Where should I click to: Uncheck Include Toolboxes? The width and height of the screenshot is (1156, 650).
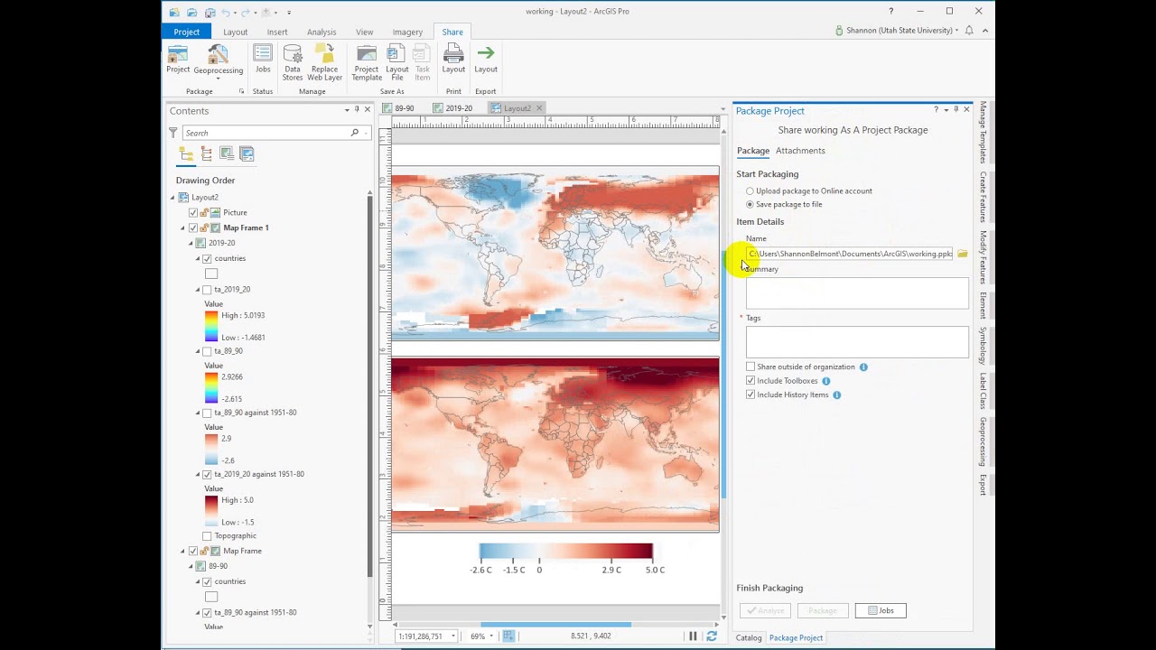pyautogui.click(x=750, y=381)
